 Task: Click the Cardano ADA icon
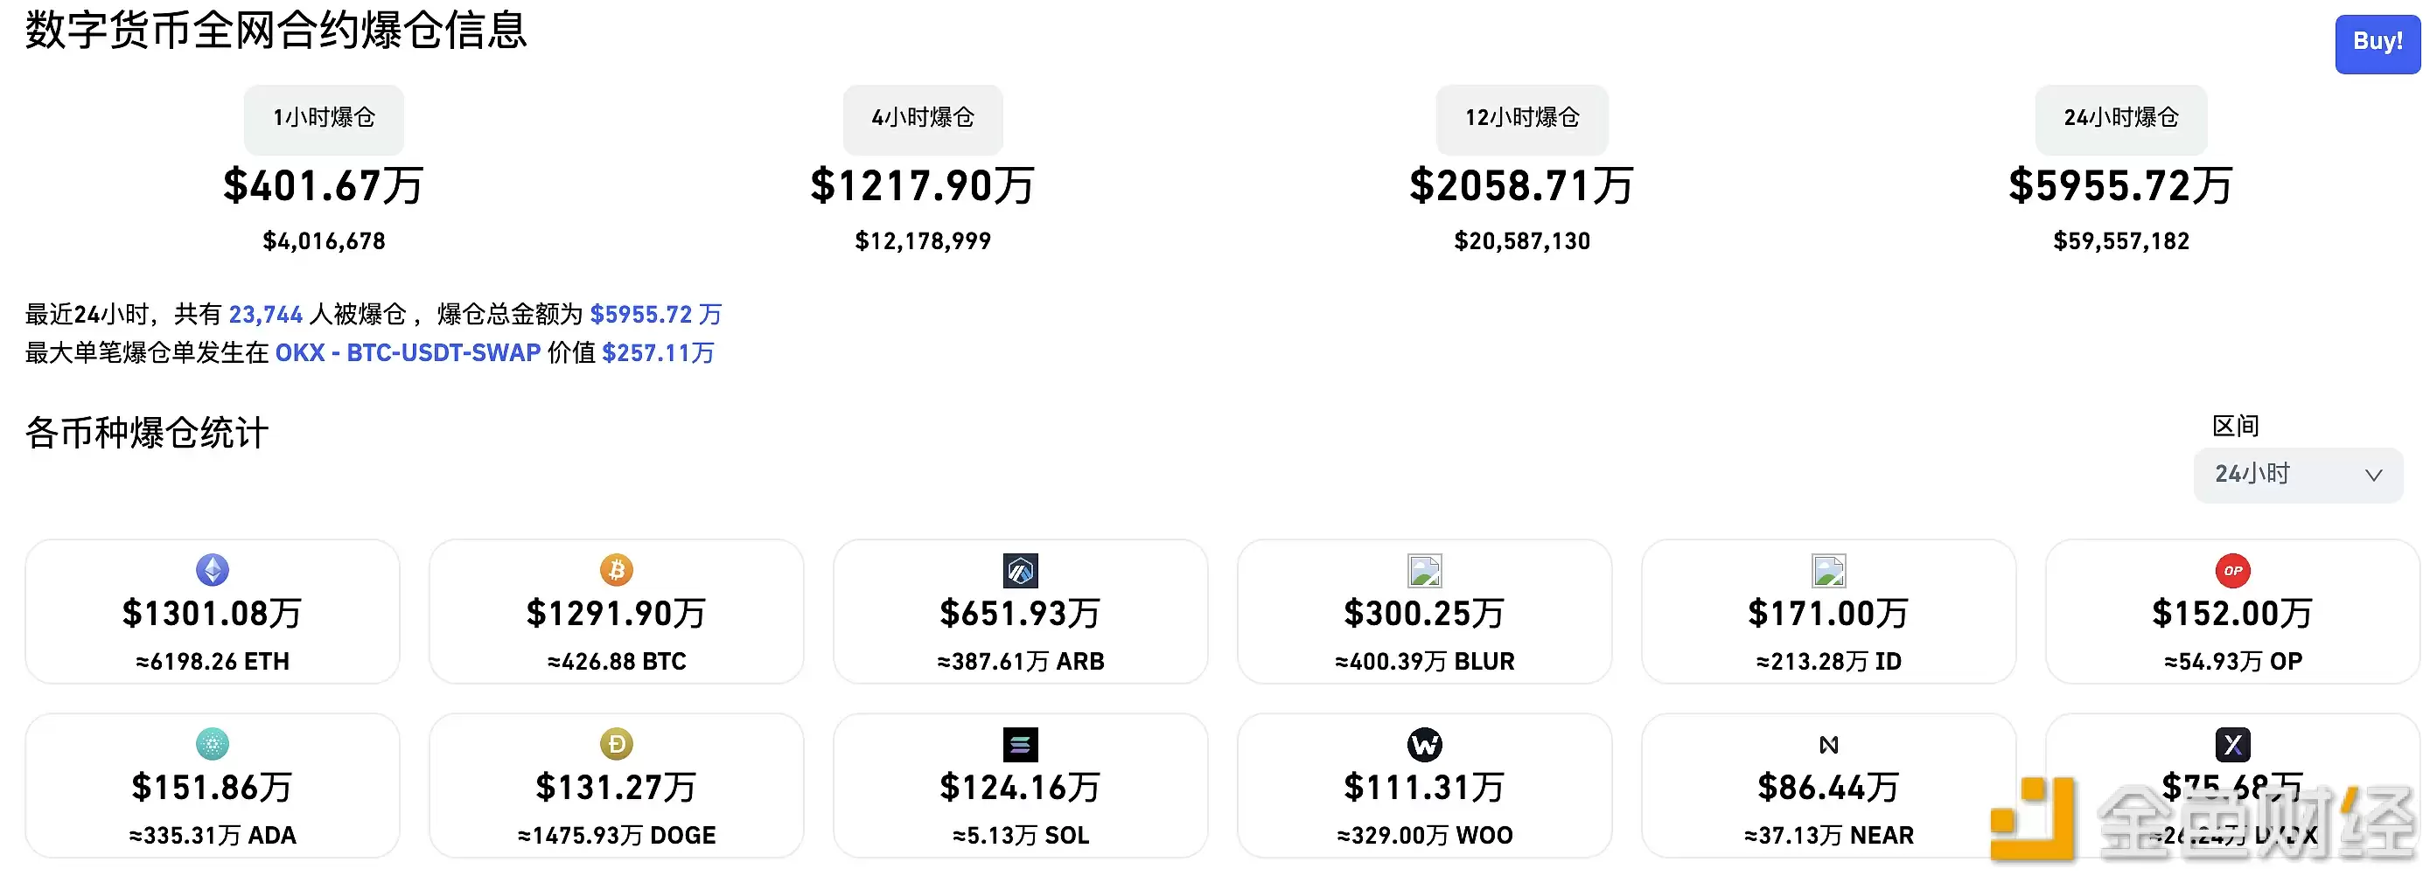click(213, 744)
